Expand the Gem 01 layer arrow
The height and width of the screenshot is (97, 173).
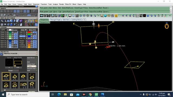[8, 41]
